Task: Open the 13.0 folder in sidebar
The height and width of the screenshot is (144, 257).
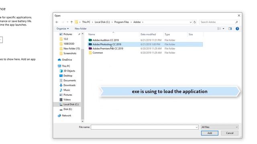Action: [x=66, y=39]
